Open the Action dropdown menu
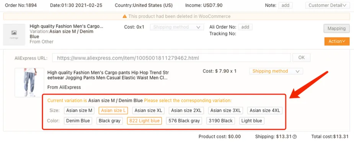Viewport: 354px width, 143px height. [337, 41]
